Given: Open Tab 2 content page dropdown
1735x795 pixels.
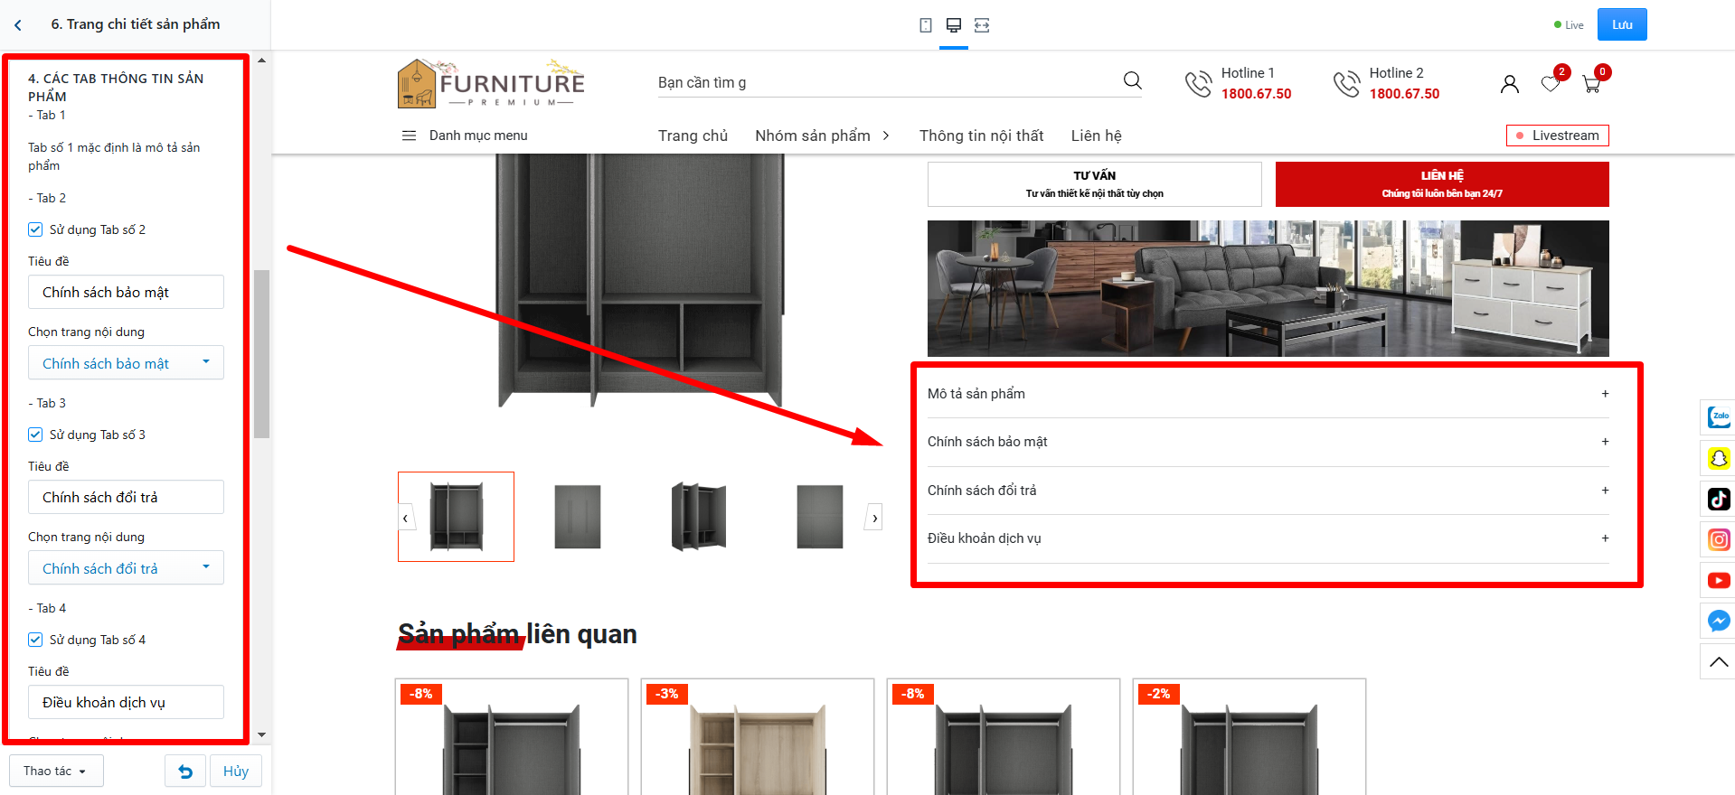Looking at the screenshot, I should [x=126, y=363].
